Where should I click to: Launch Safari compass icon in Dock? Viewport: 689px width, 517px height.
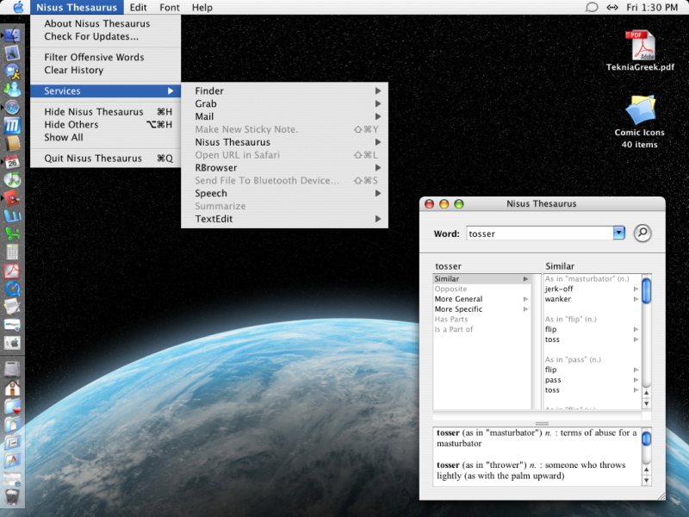click(x=12, y=107)
